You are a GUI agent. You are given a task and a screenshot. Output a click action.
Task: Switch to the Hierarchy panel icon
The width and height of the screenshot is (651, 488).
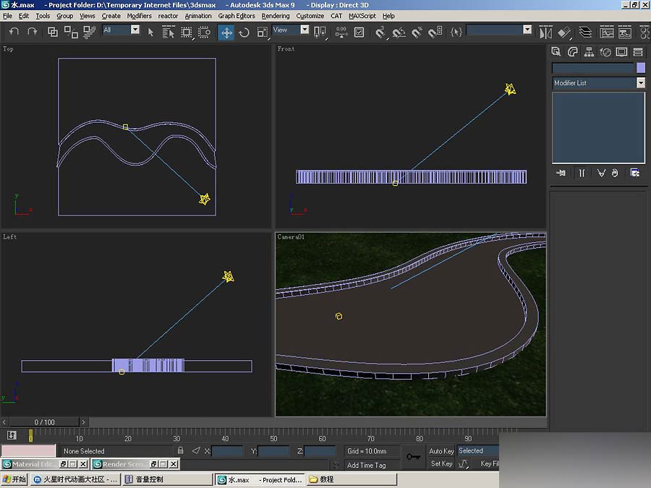click(589, 52)
